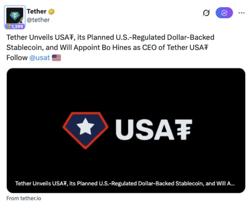Click the gradient pill-shaped AI button

[224, 13]
